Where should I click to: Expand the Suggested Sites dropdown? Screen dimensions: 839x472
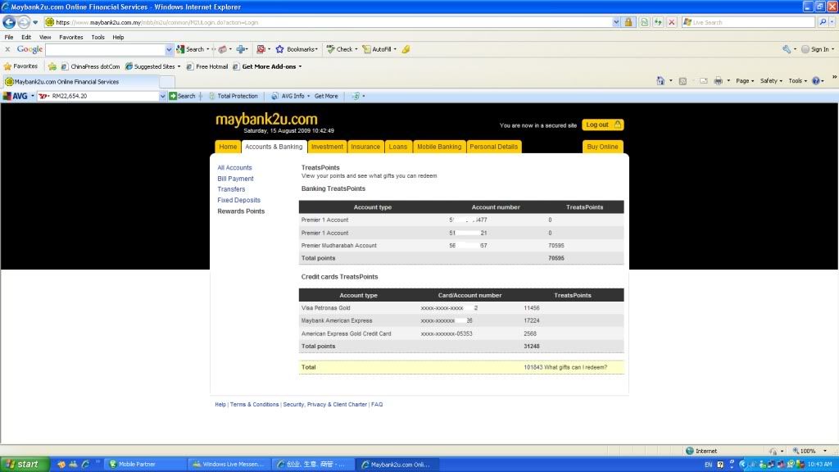pos(179,66)
